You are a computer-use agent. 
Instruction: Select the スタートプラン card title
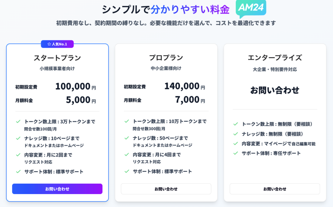57,58
